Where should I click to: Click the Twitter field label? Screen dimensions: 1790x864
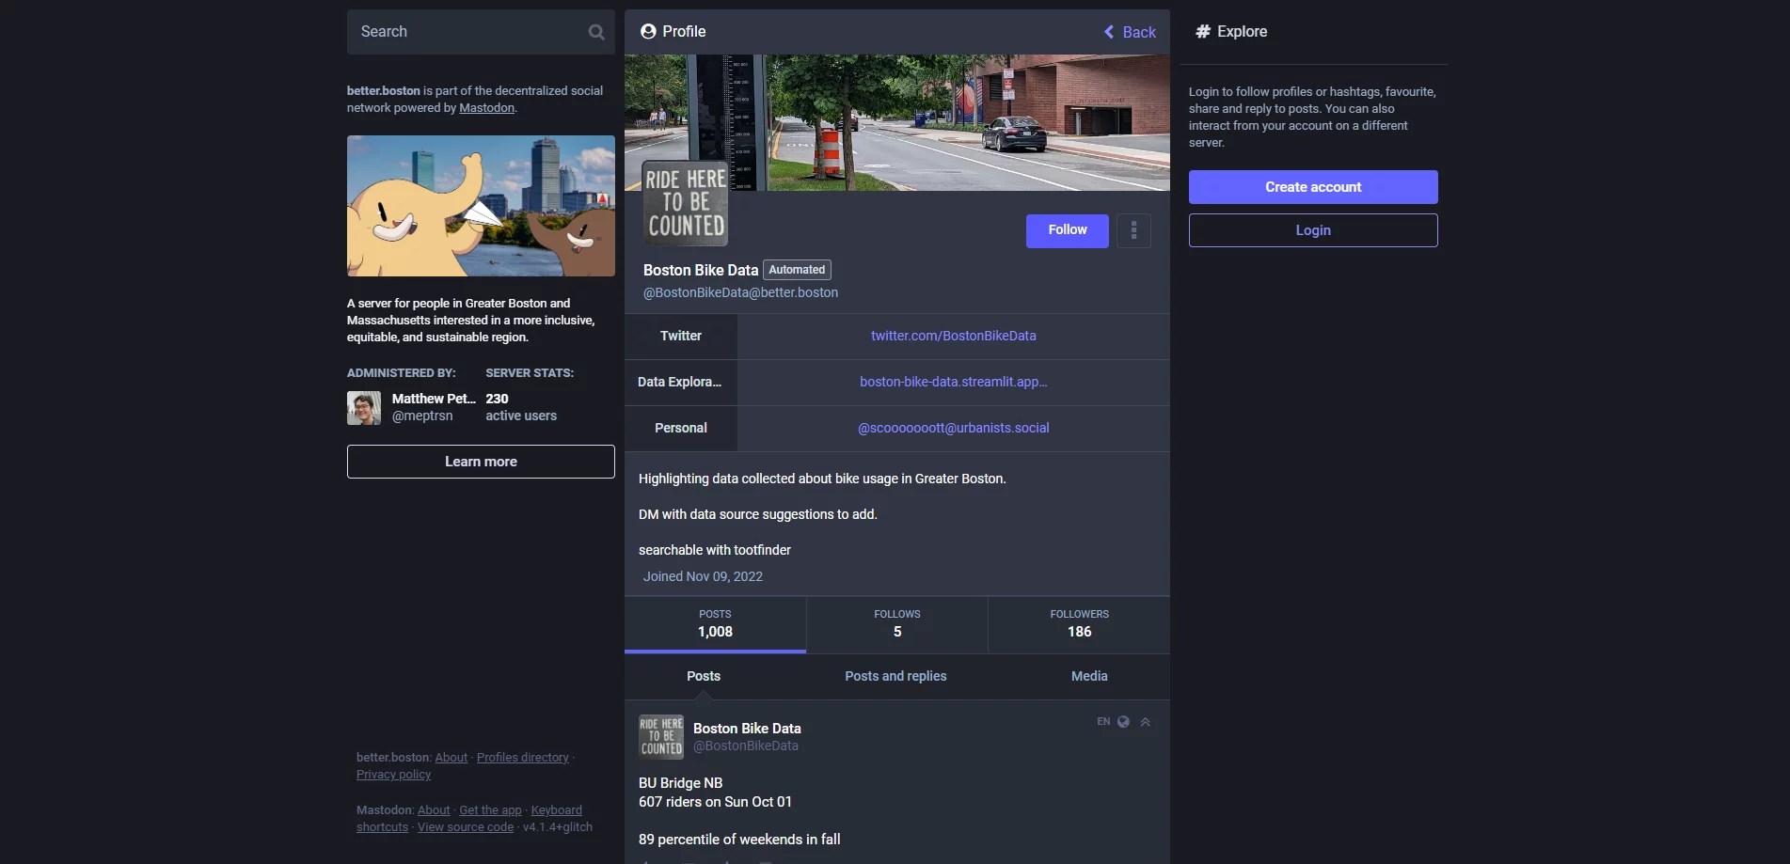coord(681,336)
